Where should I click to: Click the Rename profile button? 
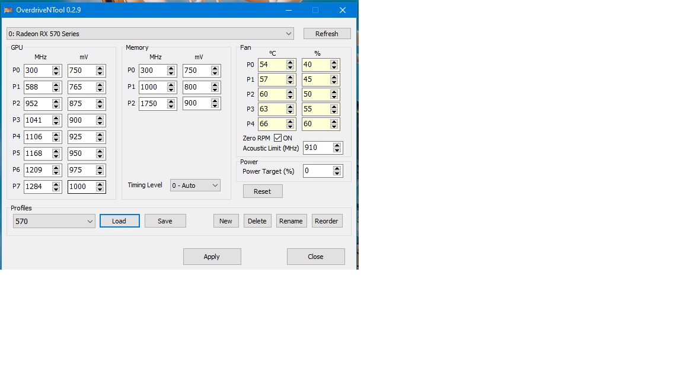tap(291, 220)
